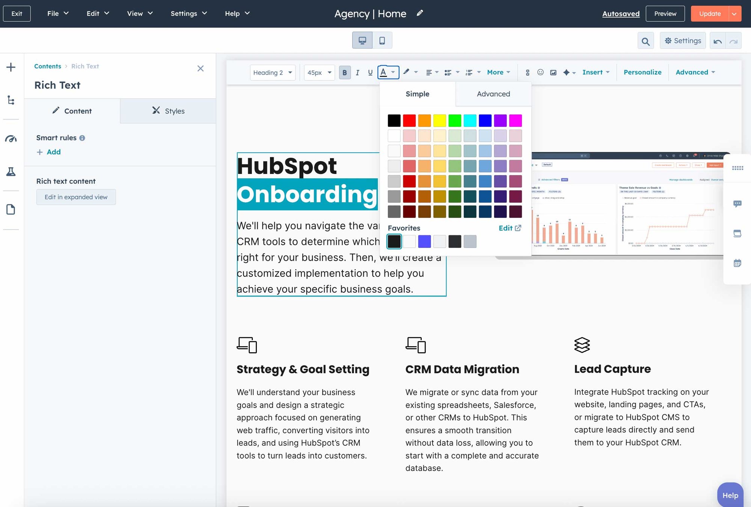Viewport: 751px width, 507px height.
Task: Expand the highlight color dropdown arrow
Action: pos(416,72)
